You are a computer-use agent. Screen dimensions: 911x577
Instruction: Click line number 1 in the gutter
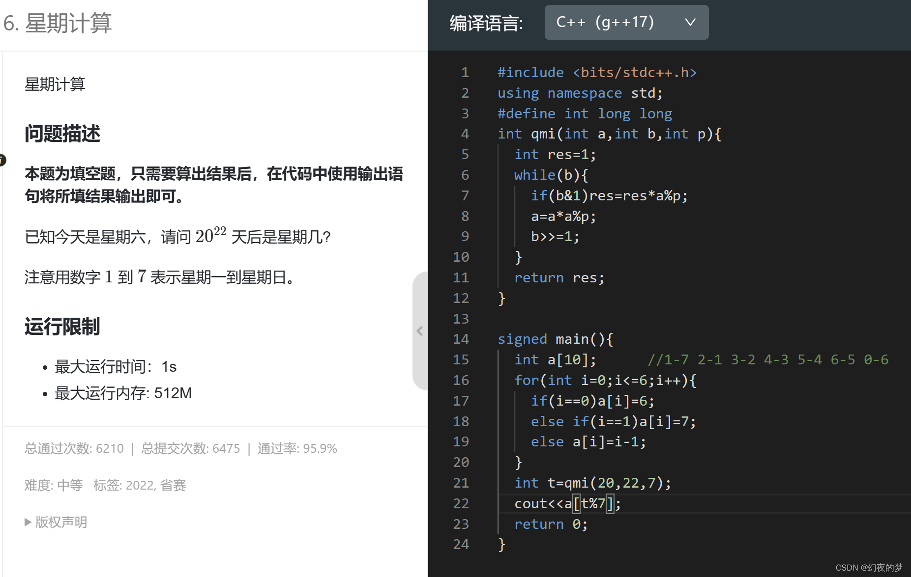pos(465,73)
